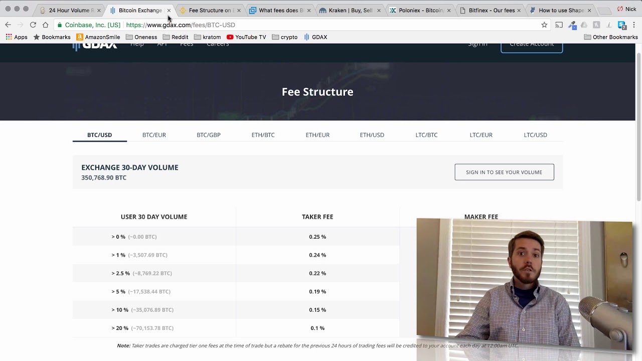The width and height of the screenshot is (642, 361).
Task: Open AmazonSmile bookmark
Action: tap(98, 37)
